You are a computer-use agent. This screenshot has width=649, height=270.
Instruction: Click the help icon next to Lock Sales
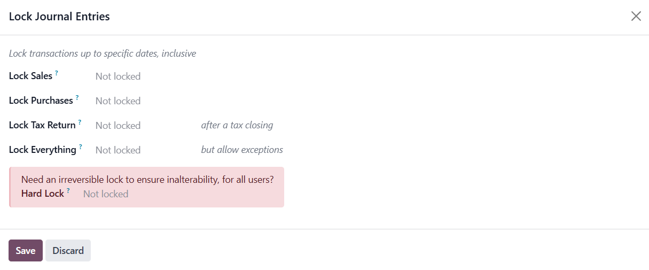click(57, 73)
